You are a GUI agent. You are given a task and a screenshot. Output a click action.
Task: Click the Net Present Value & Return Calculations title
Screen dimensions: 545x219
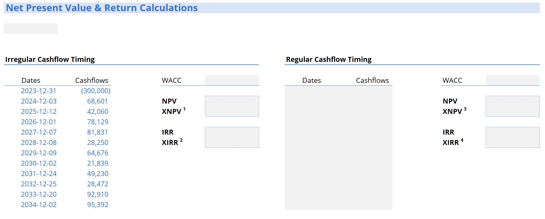[102, 8]
